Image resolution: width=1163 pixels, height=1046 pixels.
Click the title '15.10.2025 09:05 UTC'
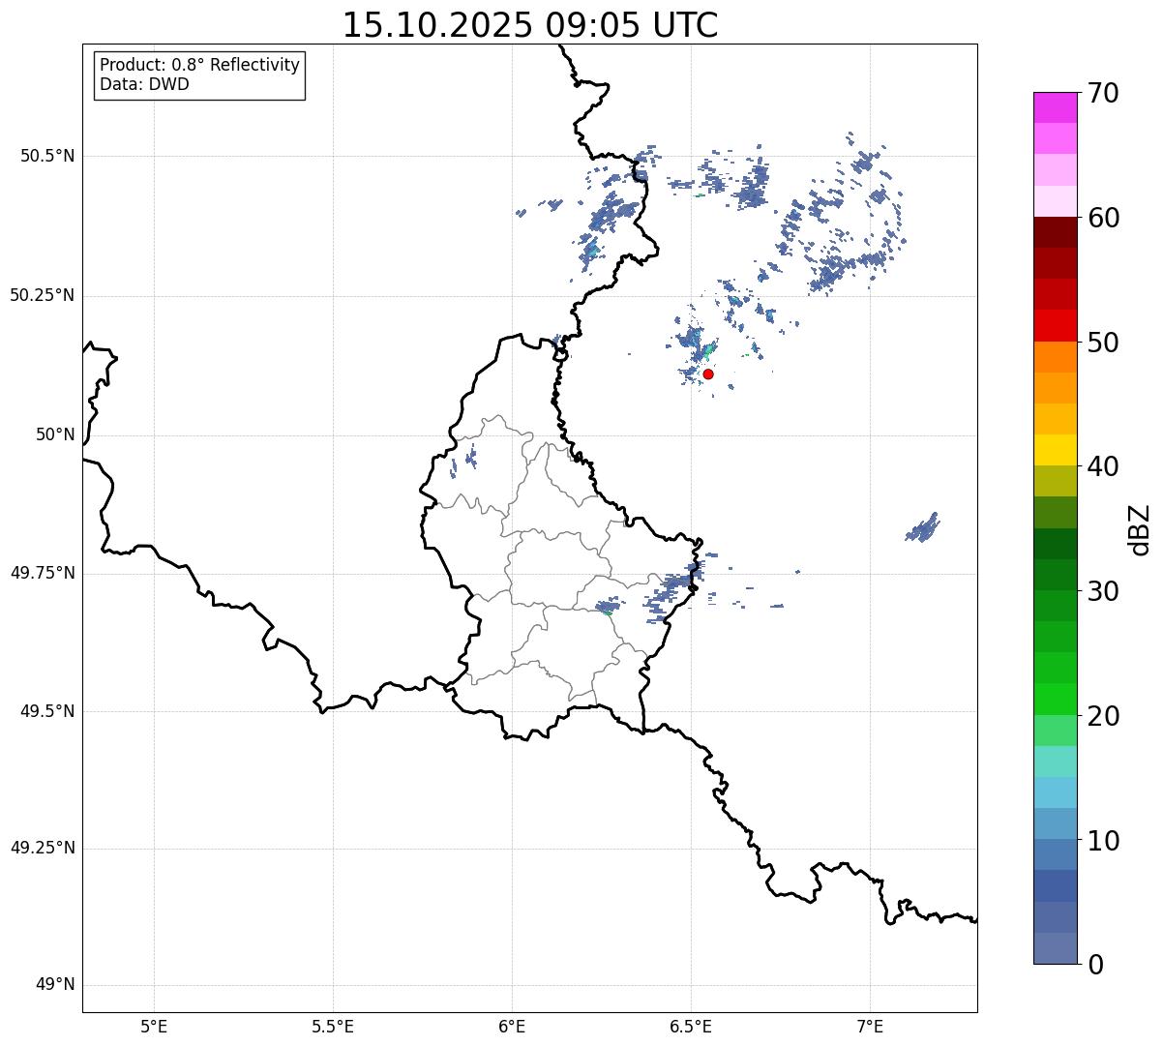click(x=530, y=24)
